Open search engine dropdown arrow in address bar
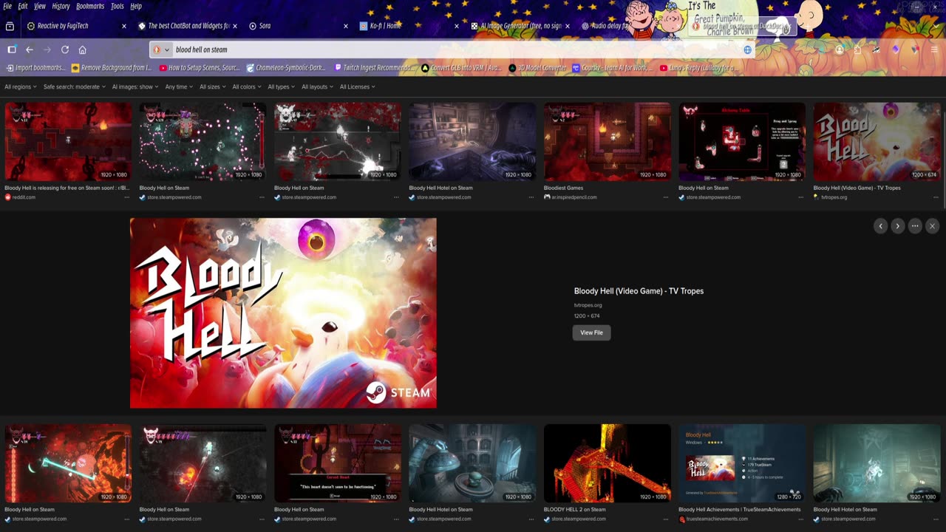The image size is (946, 532). tap(167, 50)
